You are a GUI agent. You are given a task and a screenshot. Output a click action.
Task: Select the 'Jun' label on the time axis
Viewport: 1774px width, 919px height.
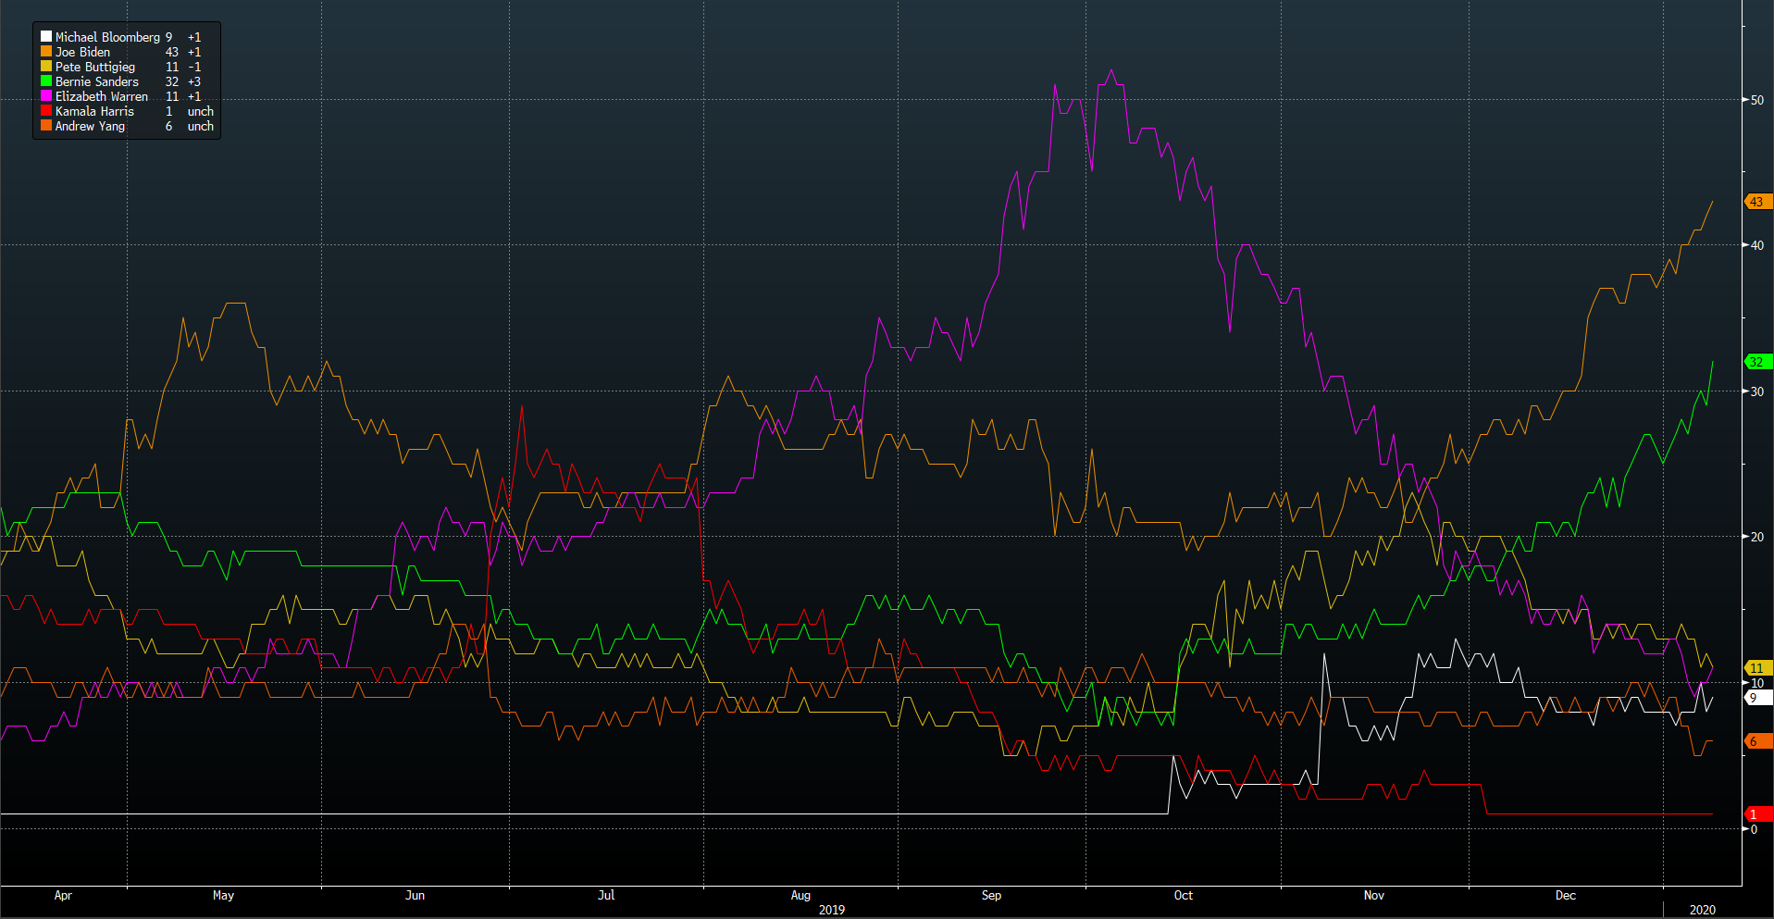(416, 895)
